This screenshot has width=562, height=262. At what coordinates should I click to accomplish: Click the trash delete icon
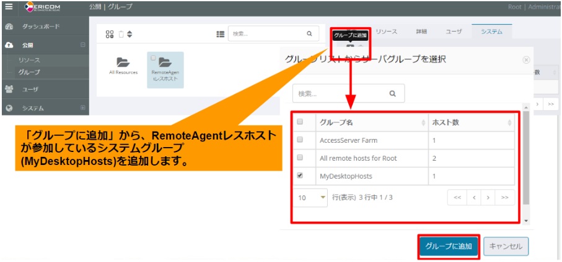[121, 34]
